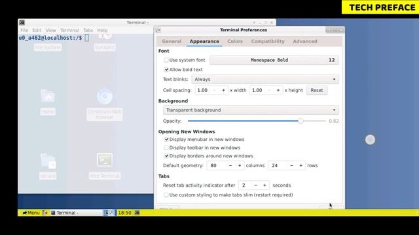Image resolution: width=419 pixels, height=235 pixels.
Task: Open the File menu in the Terminal window
Action: click(24, 31)
